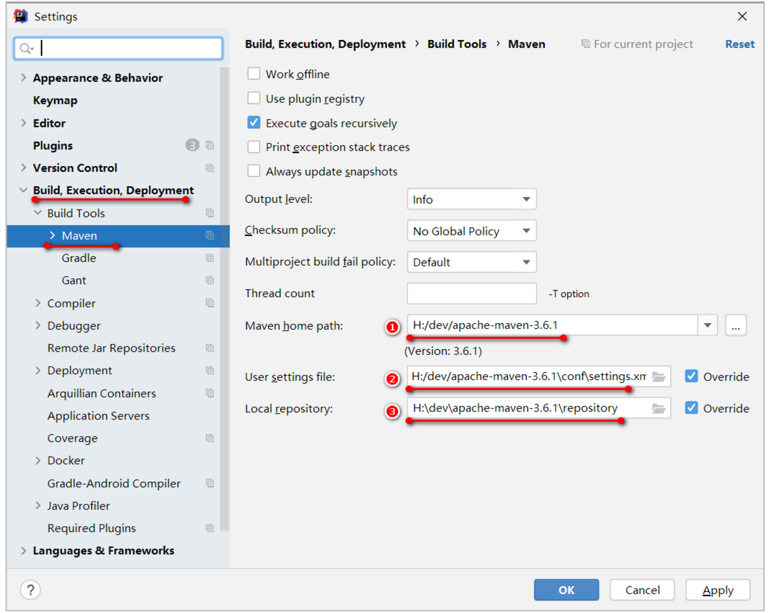Click the Cancel button
Screen dimensions: 768x613
coord(642,590)
